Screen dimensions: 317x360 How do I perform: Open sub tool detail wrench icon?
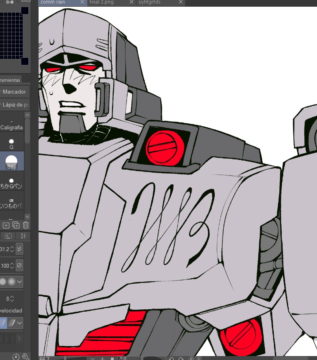click(x=26, y=357)
